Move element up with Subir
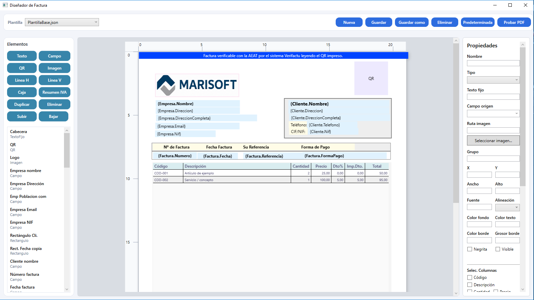The width and height of the screenshot is (534, 300). point(22,117)
